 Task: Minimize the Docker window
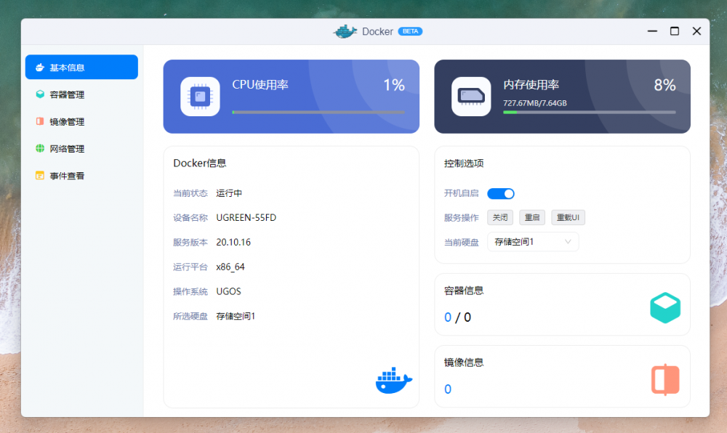pos(652,31)
